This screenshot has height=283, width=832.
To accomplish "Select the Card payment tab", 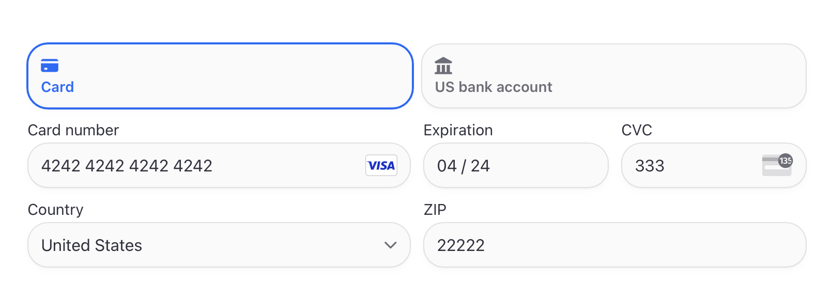I will 220,76.
